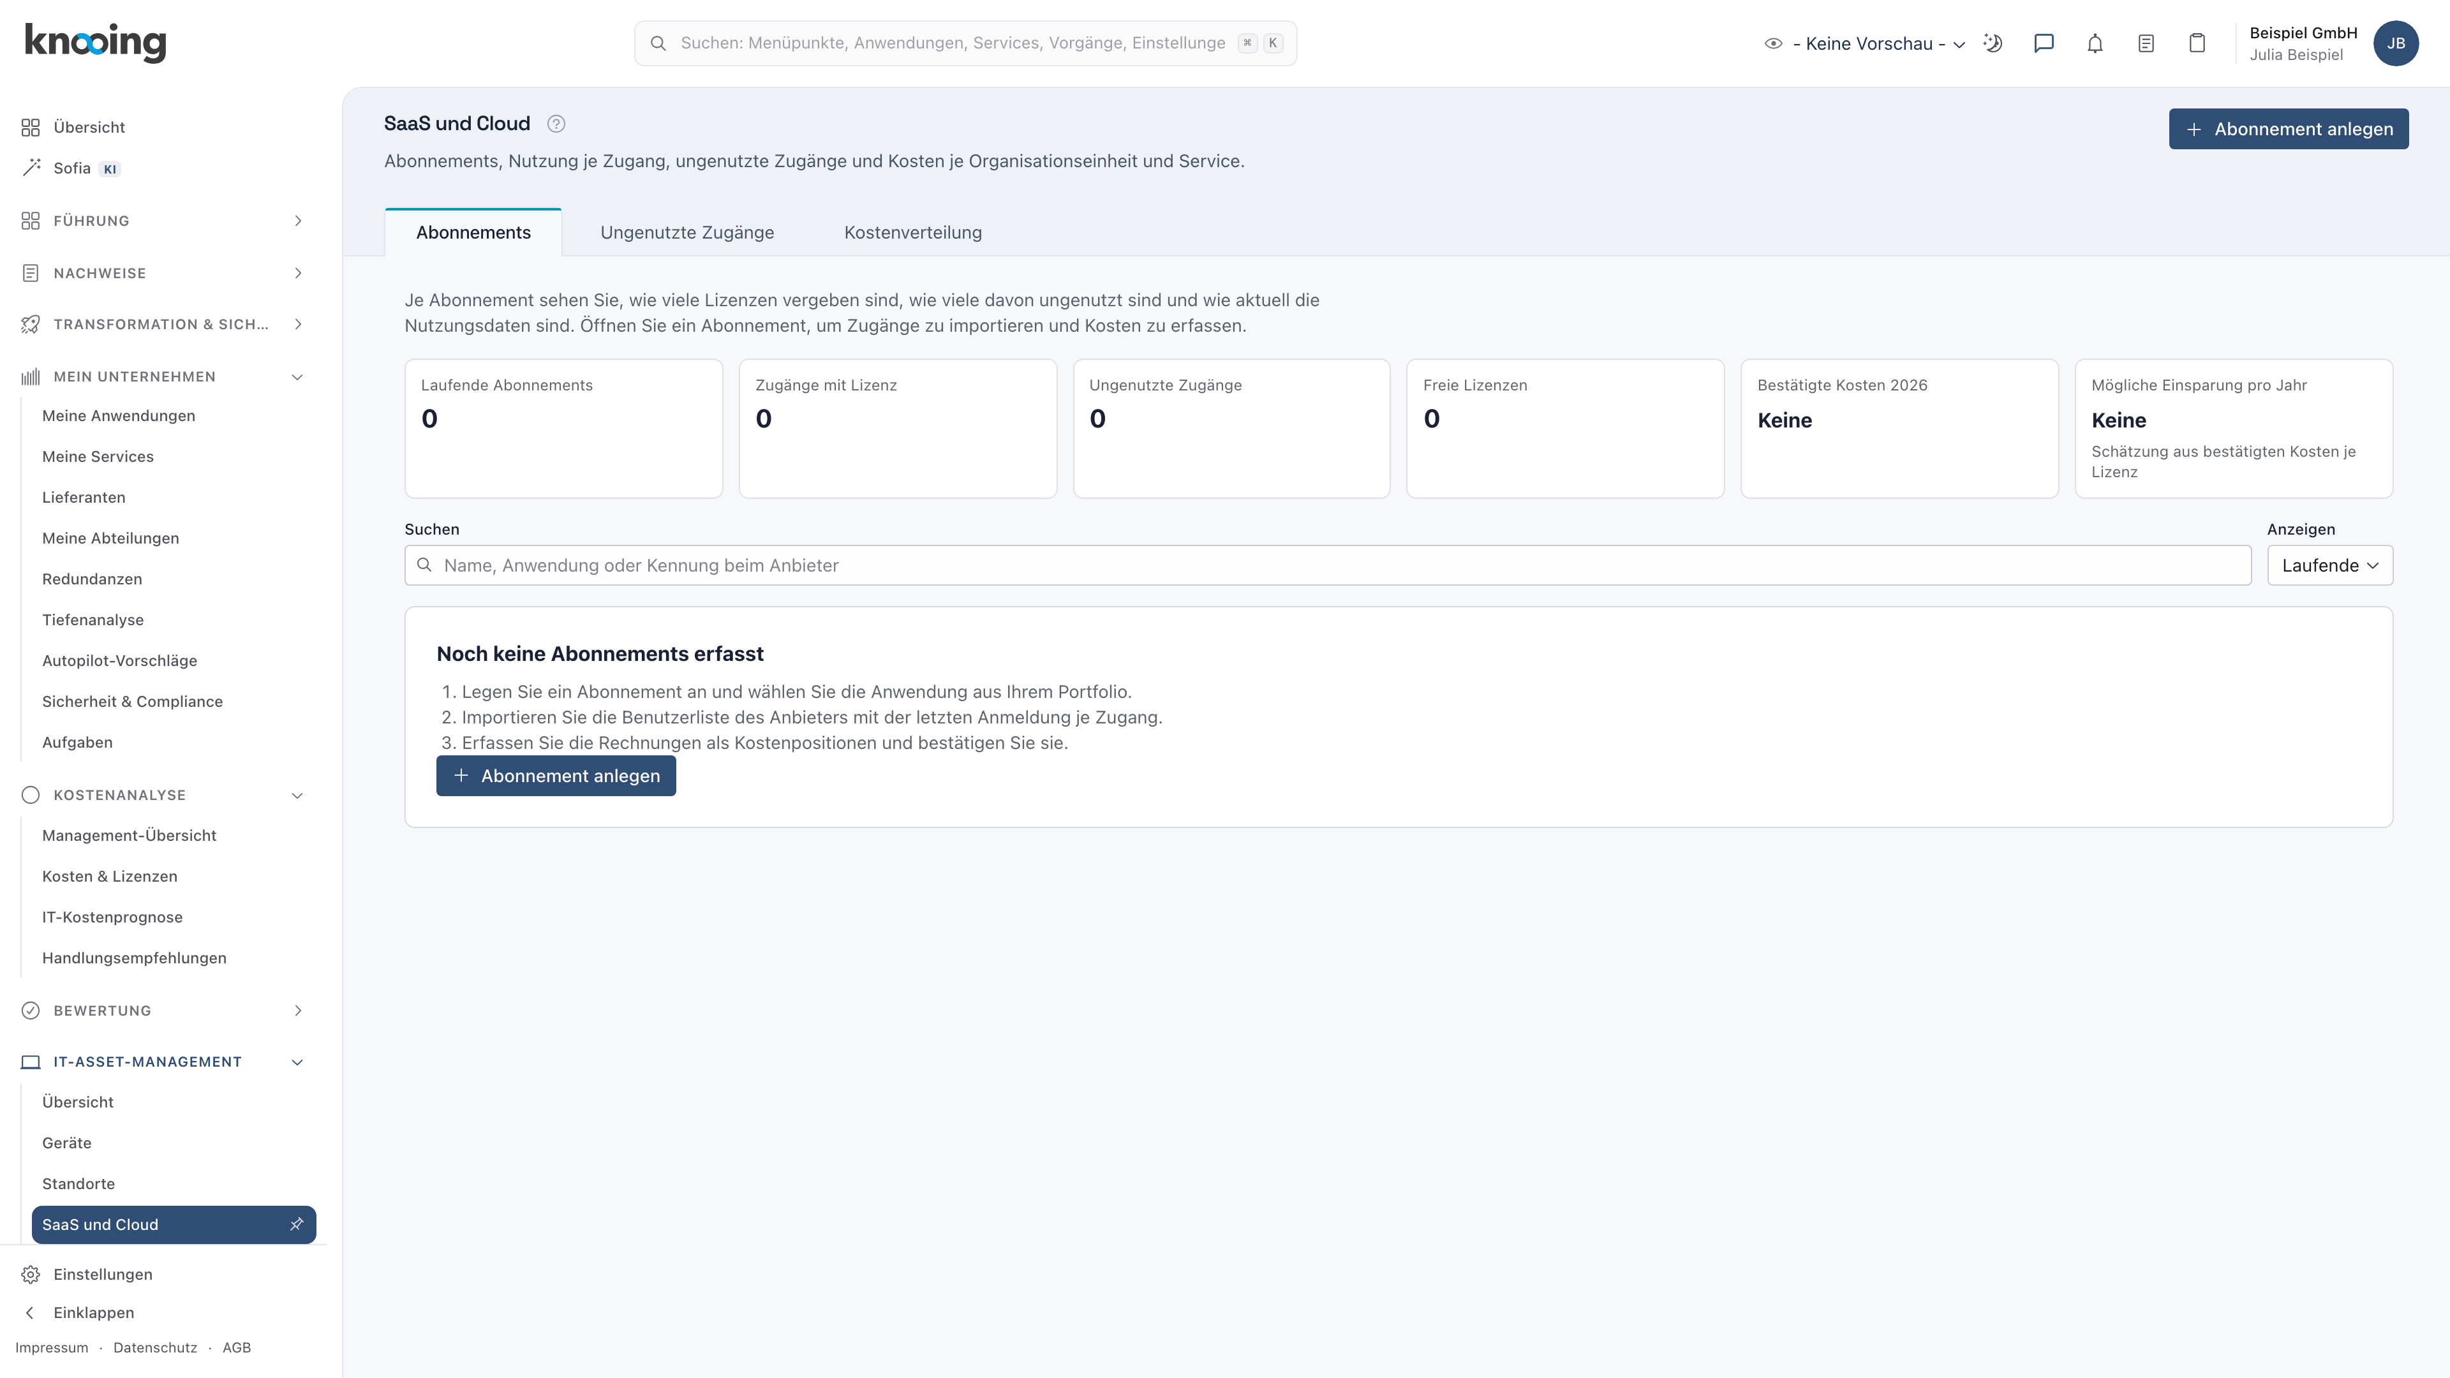Expand the BEWERTUNG section
The height and width of the screenshot is (1378, 2450).
click(x=163, y=1010)
